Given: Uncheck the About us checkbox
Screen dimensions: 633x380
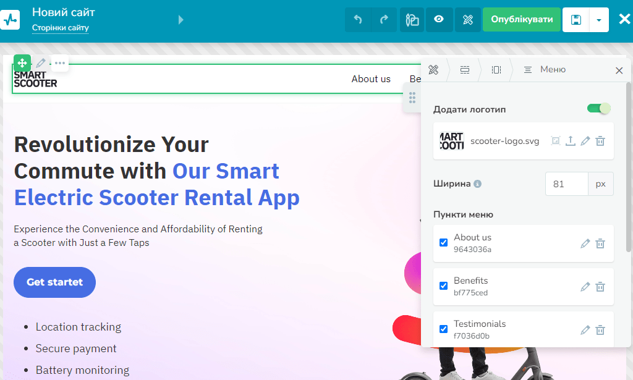Looking at the screenshot, I should pos(443,243).
